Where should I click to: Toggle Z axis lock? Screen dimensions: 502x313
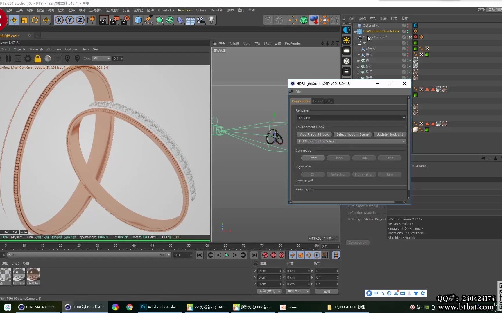tap(80, 20)
